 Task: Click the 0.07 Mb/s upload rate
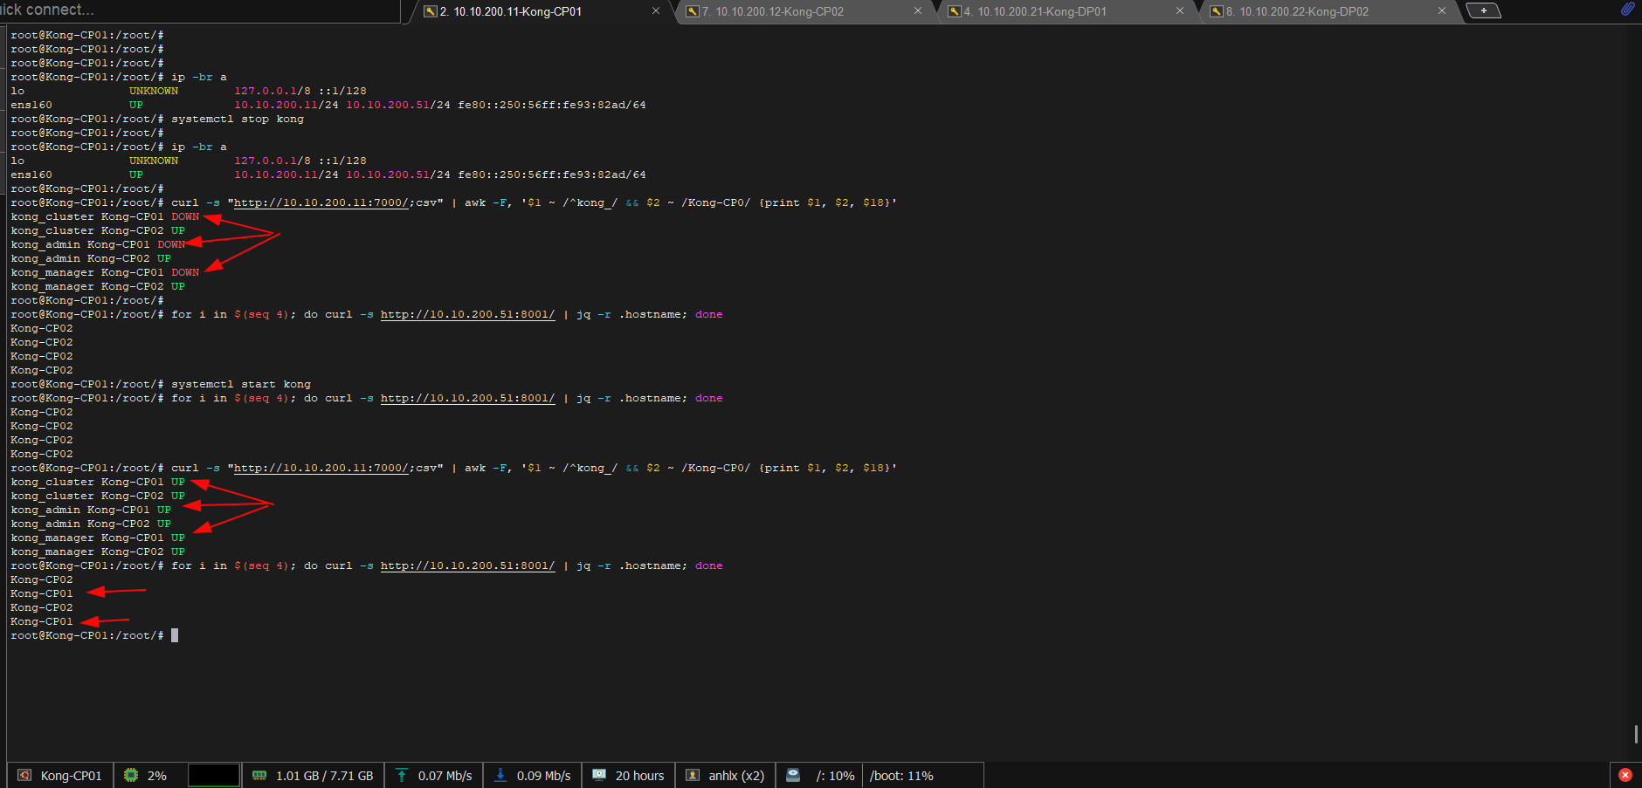445,776
